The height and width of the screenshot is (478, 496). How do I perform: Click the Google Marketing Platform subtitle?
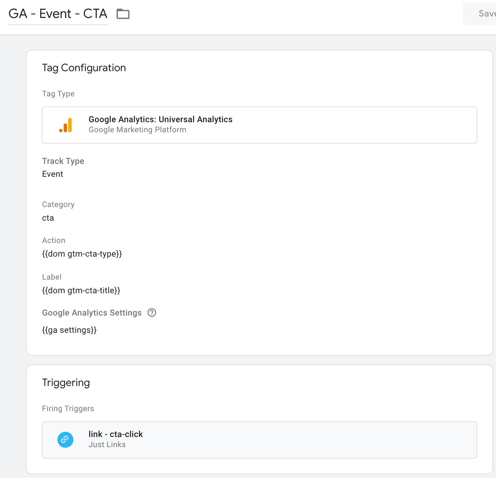[x=138, y=130]
